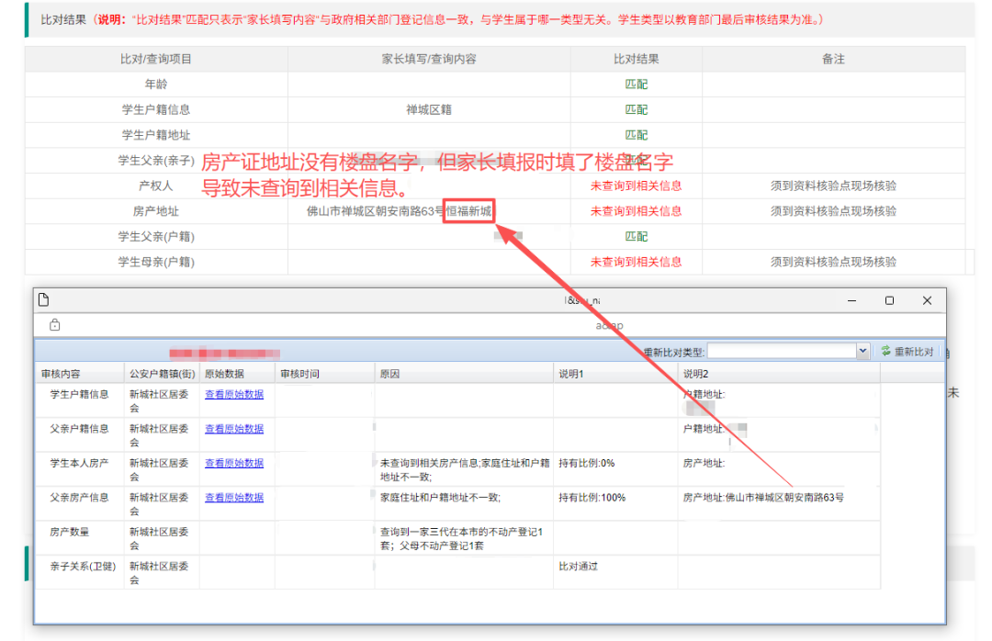Viewport: 992px width, 641px height.
Task: Click 未查询到相关信息 in 房产地址 row
Action: click(x=636, y=210)
